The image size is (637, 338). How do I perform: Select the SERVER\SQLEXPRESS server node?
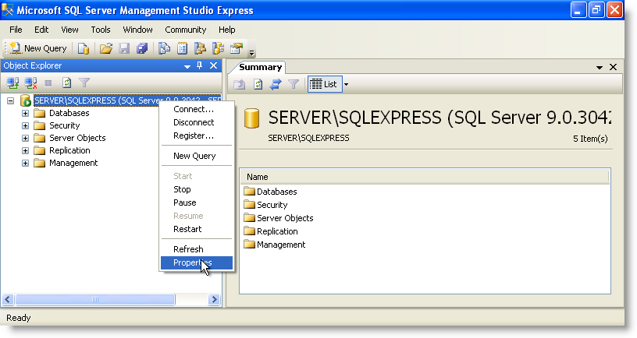point(127,100)
